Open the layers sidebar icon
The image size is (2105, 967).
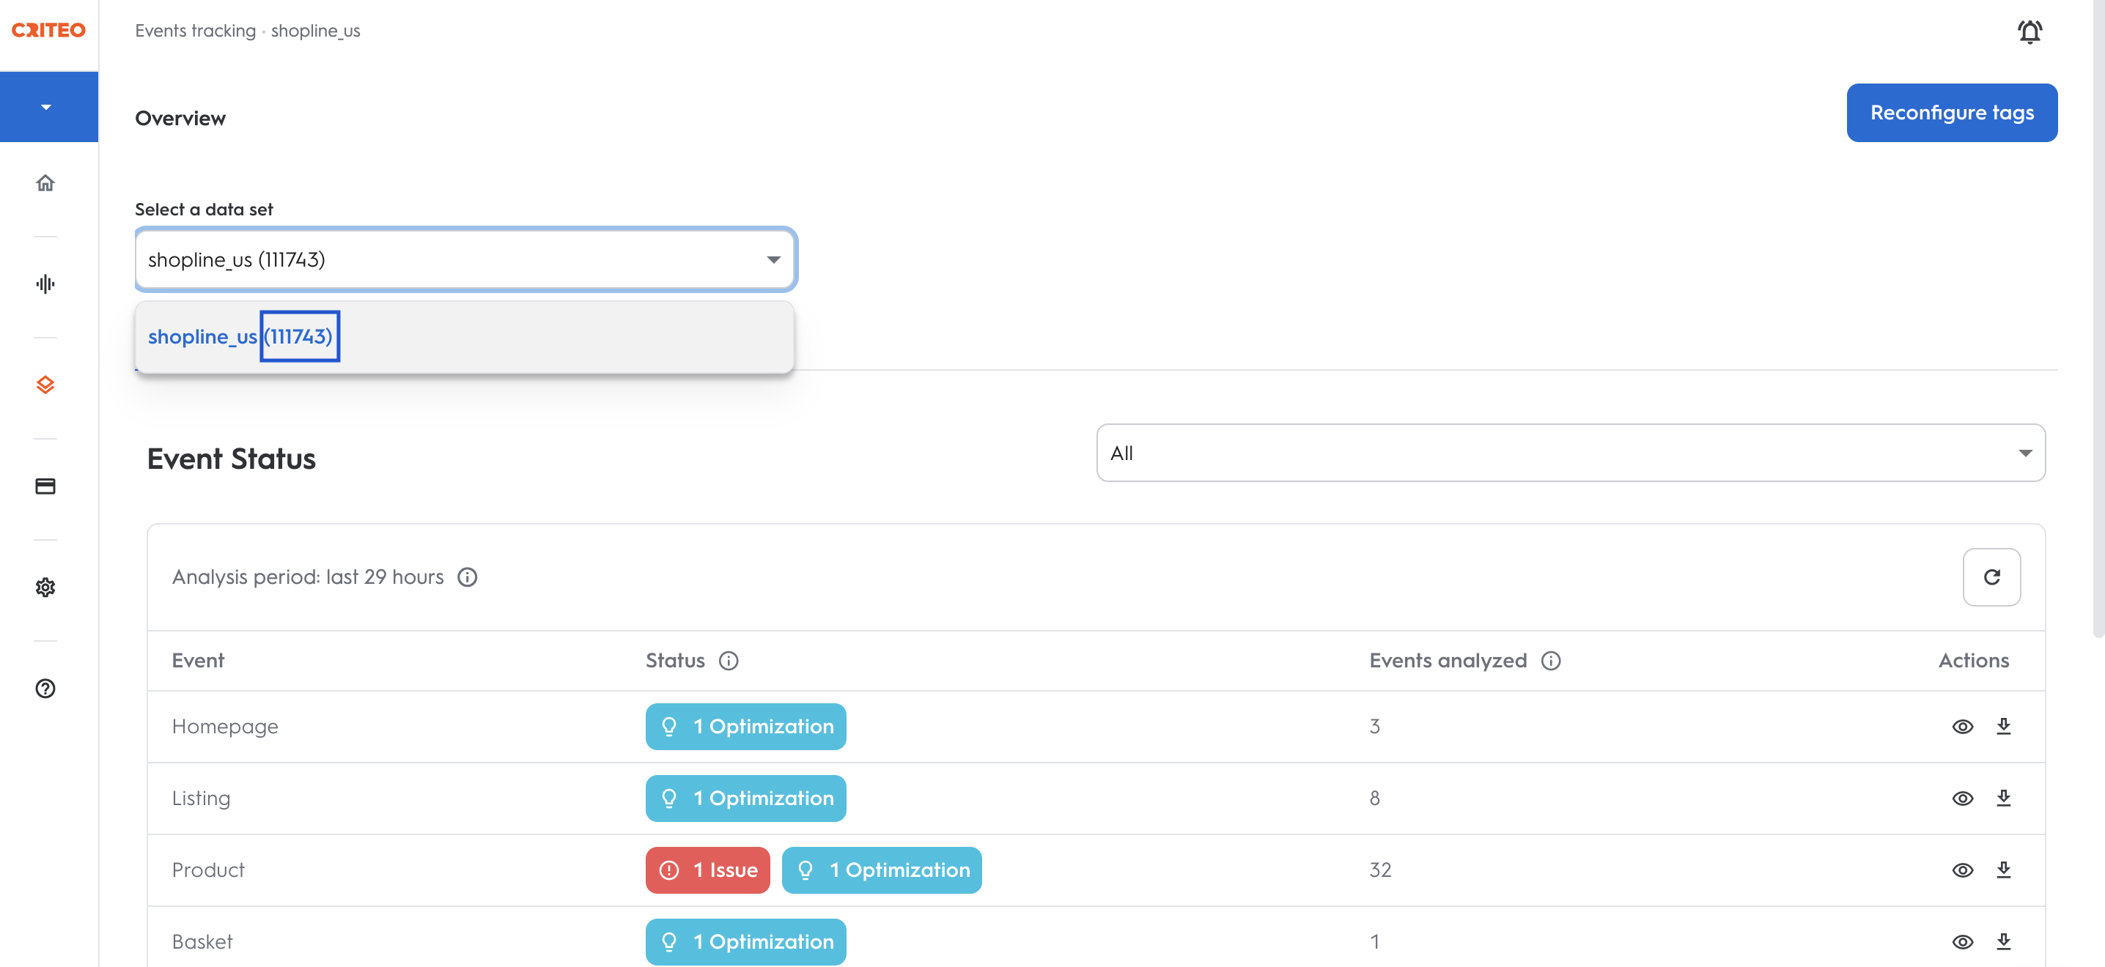pos(45,385)
